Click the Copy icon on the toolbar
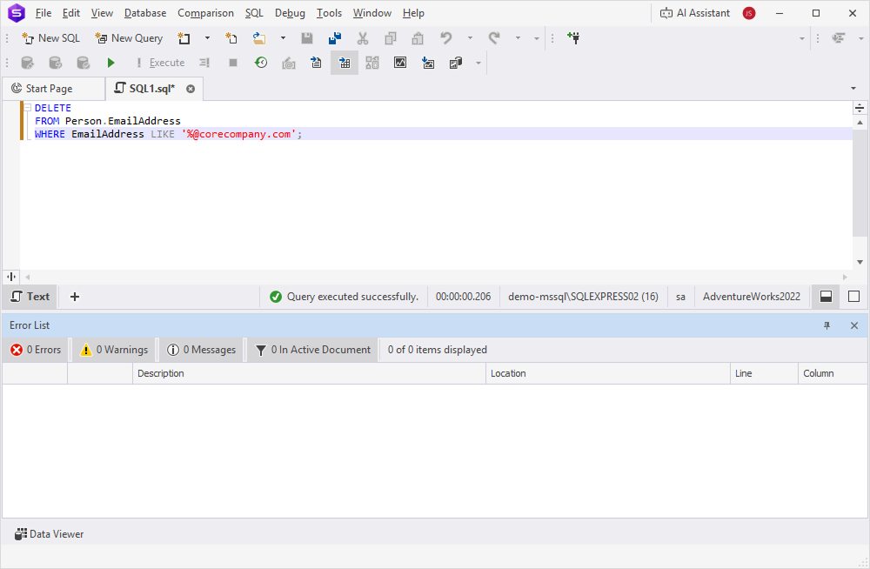The image size is (870, 569). tap(390, 38)
